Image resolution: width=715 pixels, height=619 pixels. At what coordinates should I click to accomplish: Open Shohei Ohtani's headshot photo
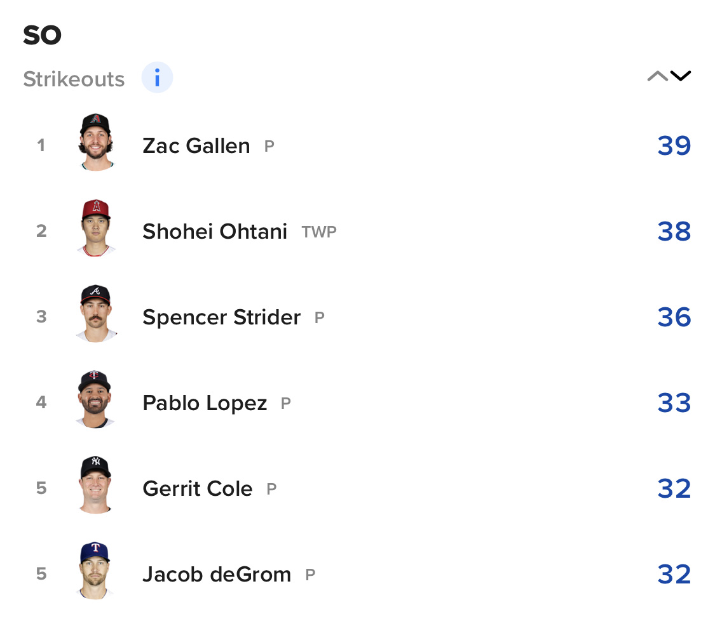96,228
